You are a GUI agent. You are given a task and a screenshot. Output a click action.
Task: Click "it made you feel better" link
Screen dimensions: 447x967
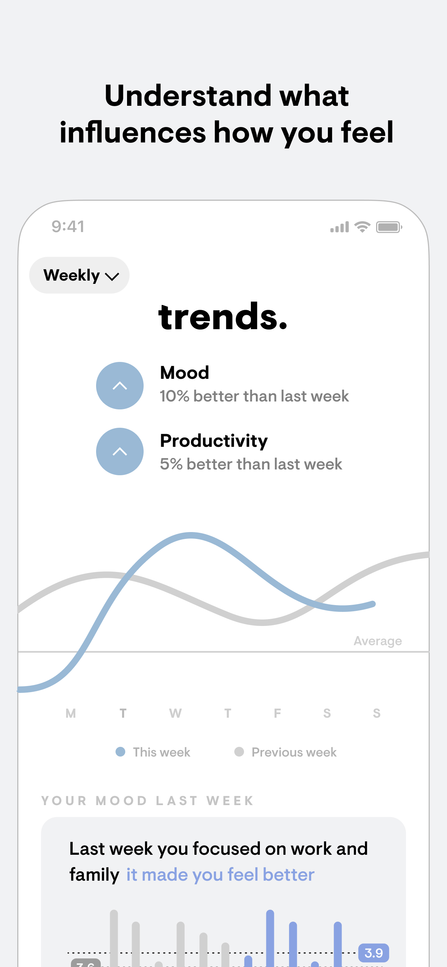pyautogui.click(x=220, y=874)
